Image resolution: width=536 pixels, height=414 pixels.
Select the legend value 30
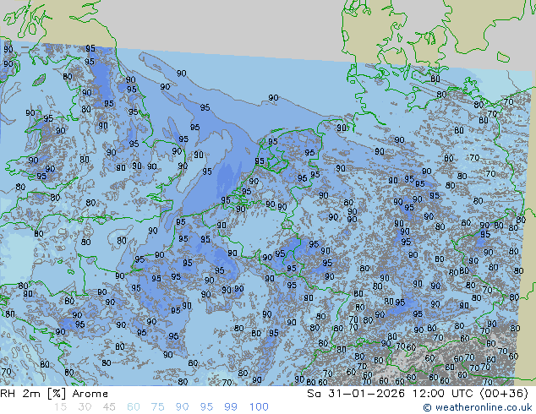pyautogui.click(x=85, y=407)
